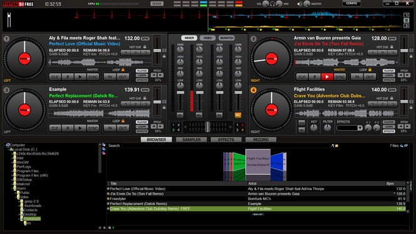Open the RECORD tab

pos(261,140)
